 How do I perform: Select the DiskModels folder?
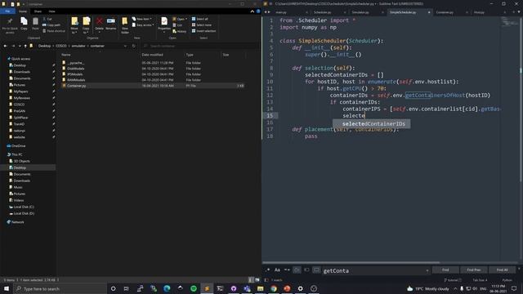click(76, 69)
